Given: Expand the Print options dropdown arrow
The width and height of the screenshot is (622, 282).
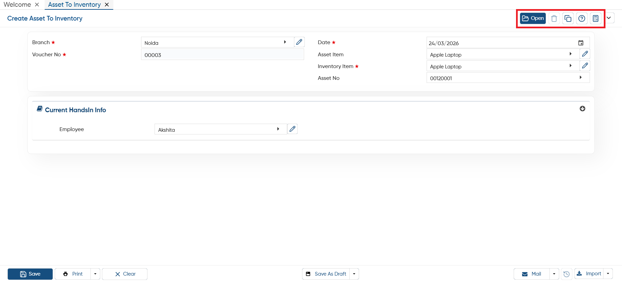Looking at the screenshot, I should (95, 274).
